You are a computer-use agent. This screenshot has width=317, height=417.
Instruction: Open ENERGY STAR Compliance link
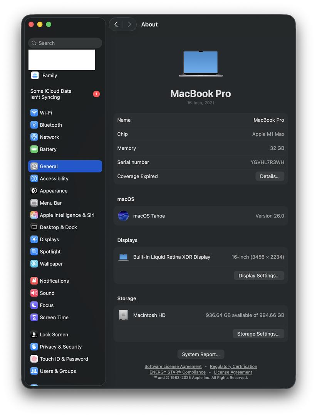coord(178,372)
